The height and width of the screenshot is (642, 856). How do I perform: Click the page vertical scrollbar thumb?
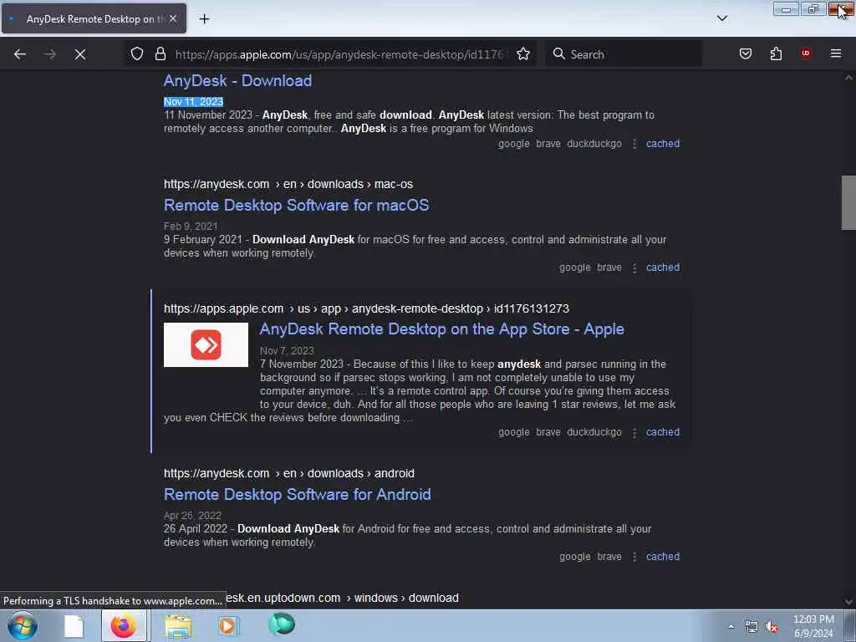point(848,202)
